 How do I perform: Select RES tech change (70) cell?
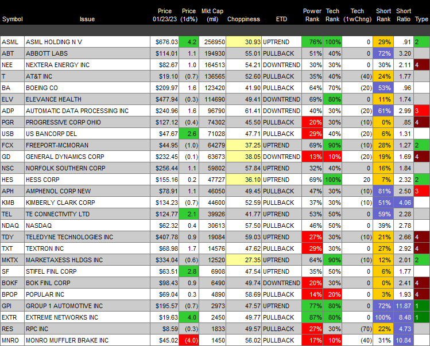(x=357, y=329)
